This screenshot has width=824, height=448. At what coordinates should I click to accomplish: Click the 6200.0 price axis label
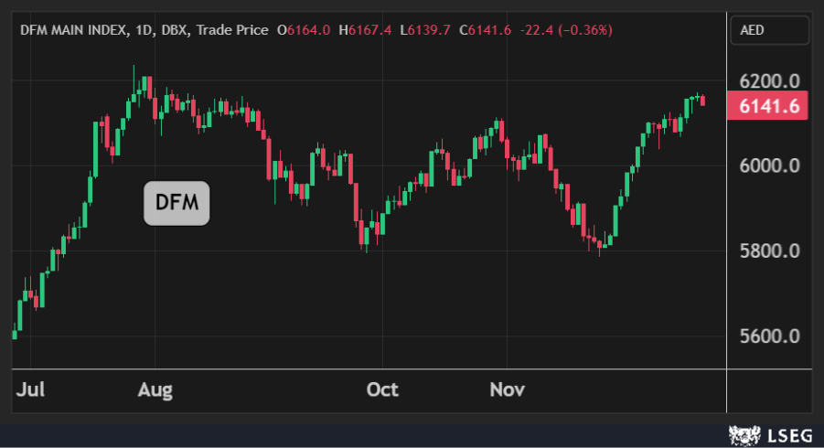(768, 81)
